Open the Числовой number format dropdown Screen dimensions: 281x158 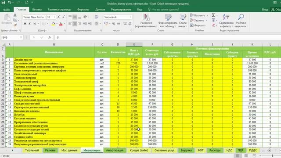[x=130, y=17]
